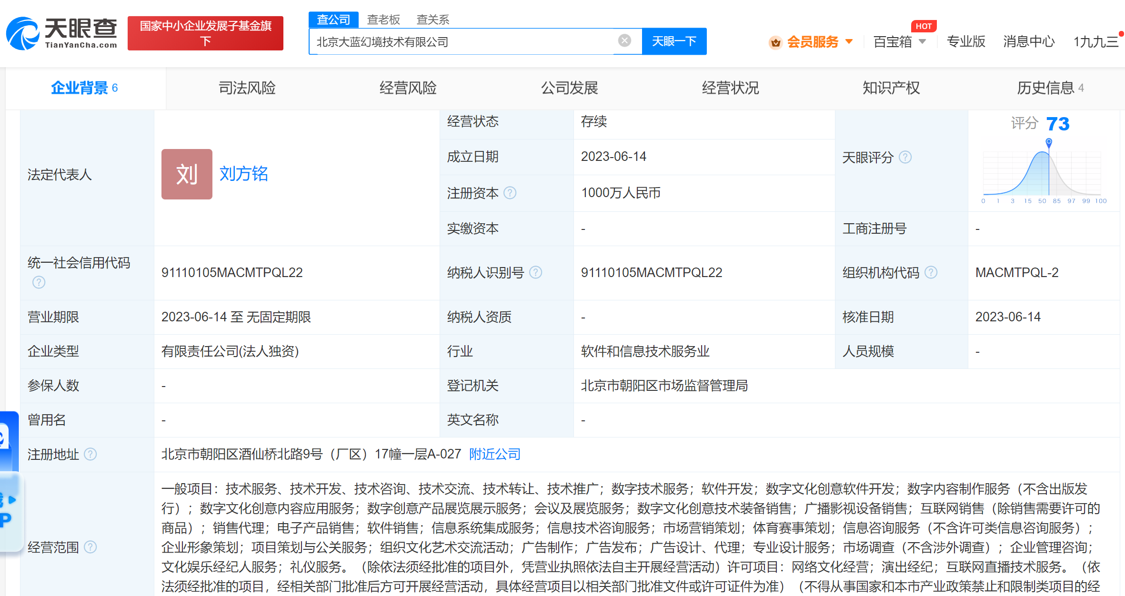Viewport: 1125px width, 596px height.
Task: Switch to the 查老板 search tab
Action: click(383, 20)
